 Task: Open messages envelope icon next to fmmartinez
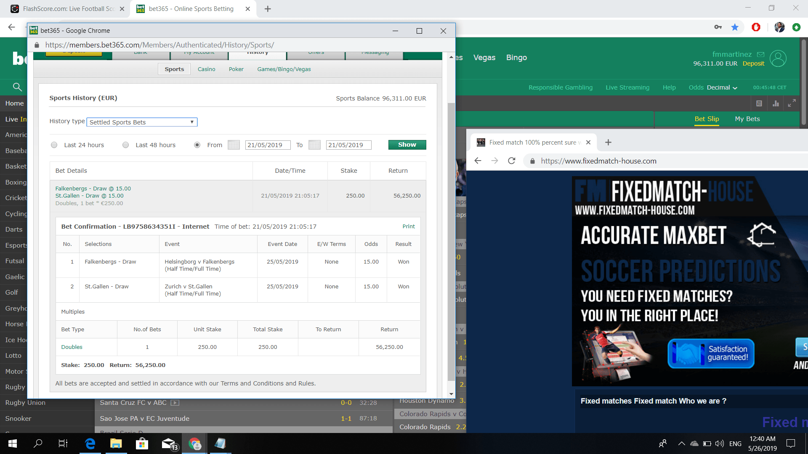point(760,54)
